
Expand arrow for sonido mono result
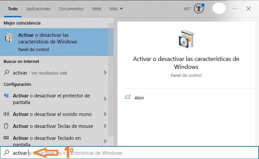(105, 114)
